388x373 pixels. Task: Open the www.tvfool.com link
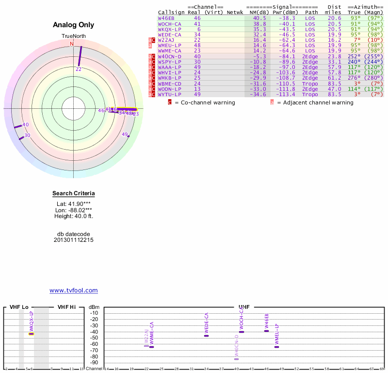pyautogui.click(x=73, y=290)
